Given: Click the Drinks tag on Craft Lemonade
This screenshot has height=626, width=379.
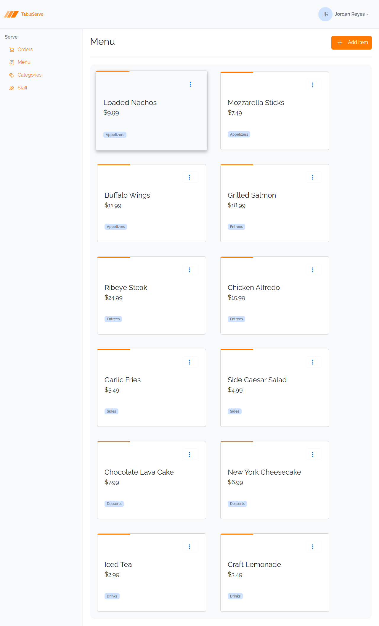Looking at the screenshot, I should coord(235,596).
